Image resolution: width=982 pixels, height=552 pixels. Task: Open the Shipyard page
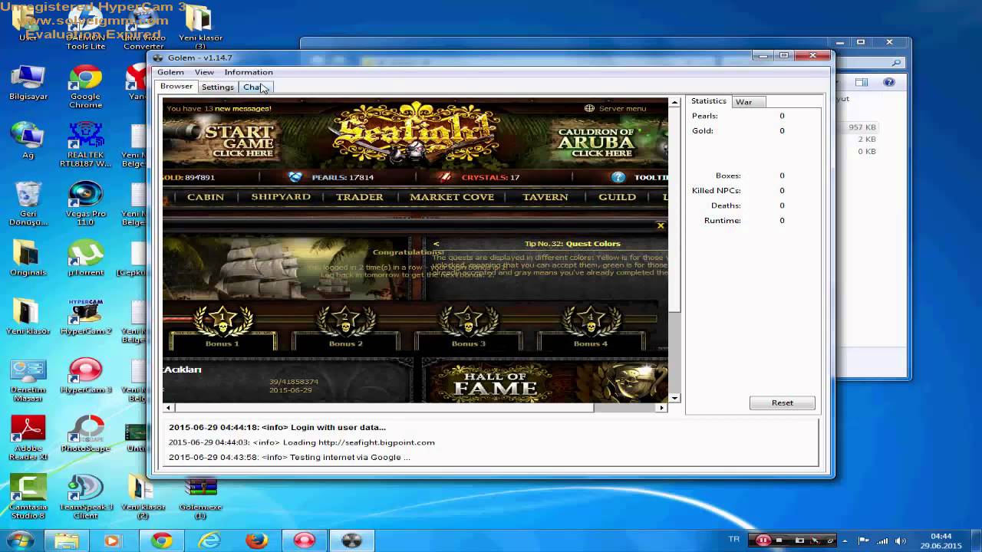pos(281,197)
